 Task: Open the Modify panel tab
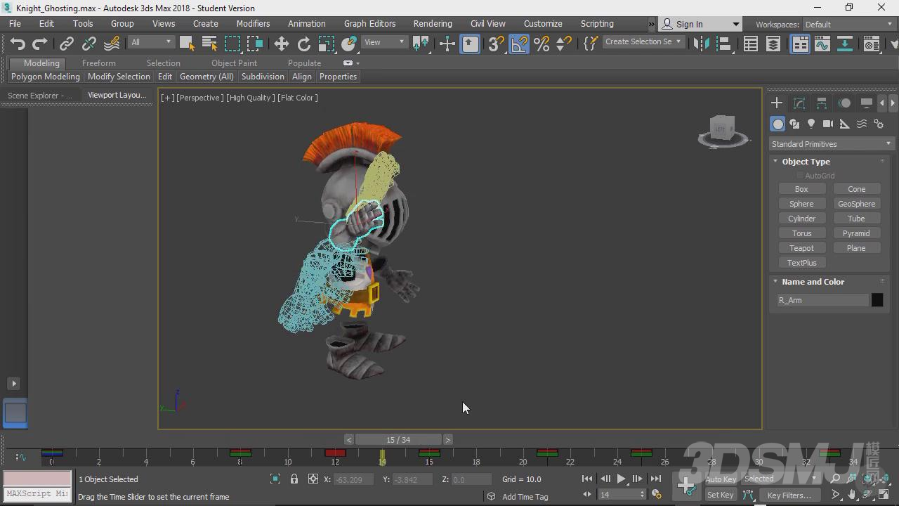799,103
